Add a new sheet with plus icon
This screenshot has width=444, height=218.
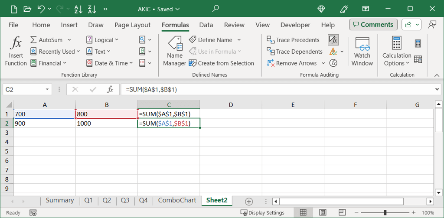pos(248,202)
